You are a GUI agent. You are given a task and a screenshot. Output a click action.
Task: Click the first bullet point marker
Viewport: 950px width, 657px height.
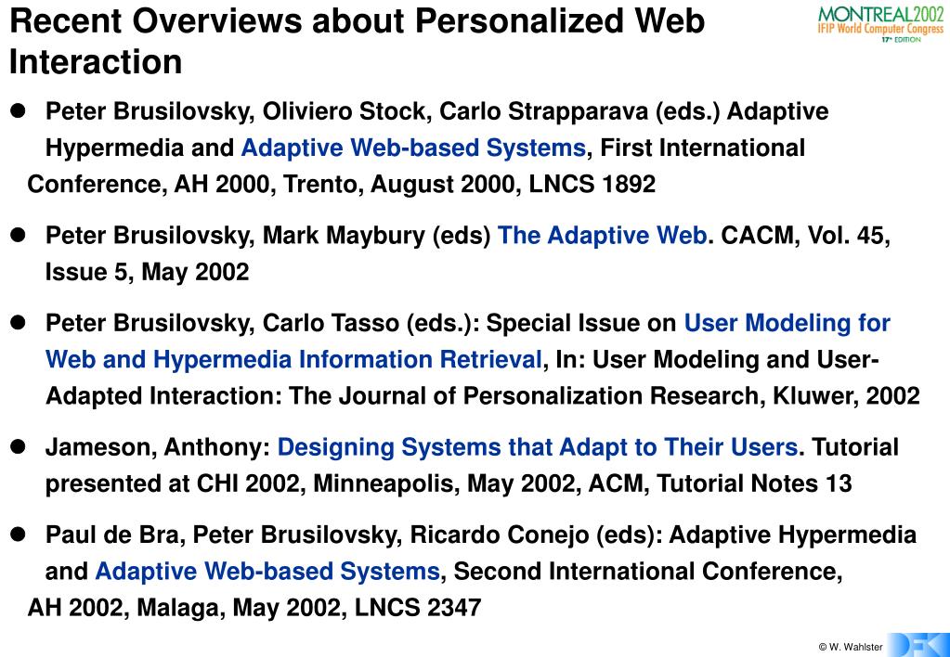(x=18, y=110)
